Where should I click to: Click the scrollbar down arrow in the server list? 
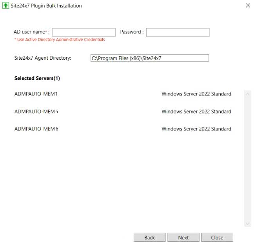(x=247, y=223)
